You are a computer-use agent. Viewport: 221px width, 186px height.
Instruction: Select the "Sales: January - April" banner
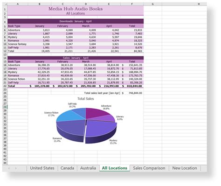76,58
